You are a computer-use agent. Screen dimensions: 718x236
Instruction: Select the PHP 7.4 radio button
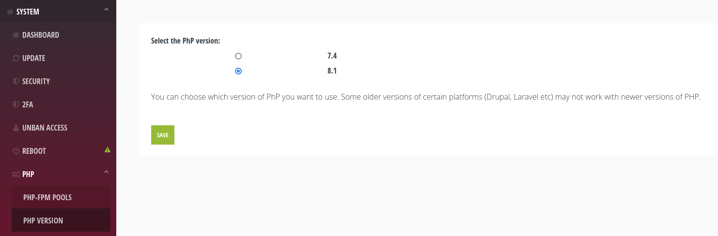pyautogui.click(x=238, y=56)
